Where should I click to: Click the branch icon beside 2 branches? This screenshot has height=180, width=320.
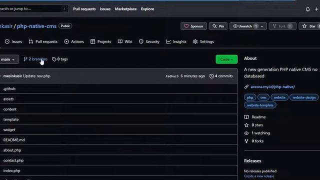click(25, 59)
